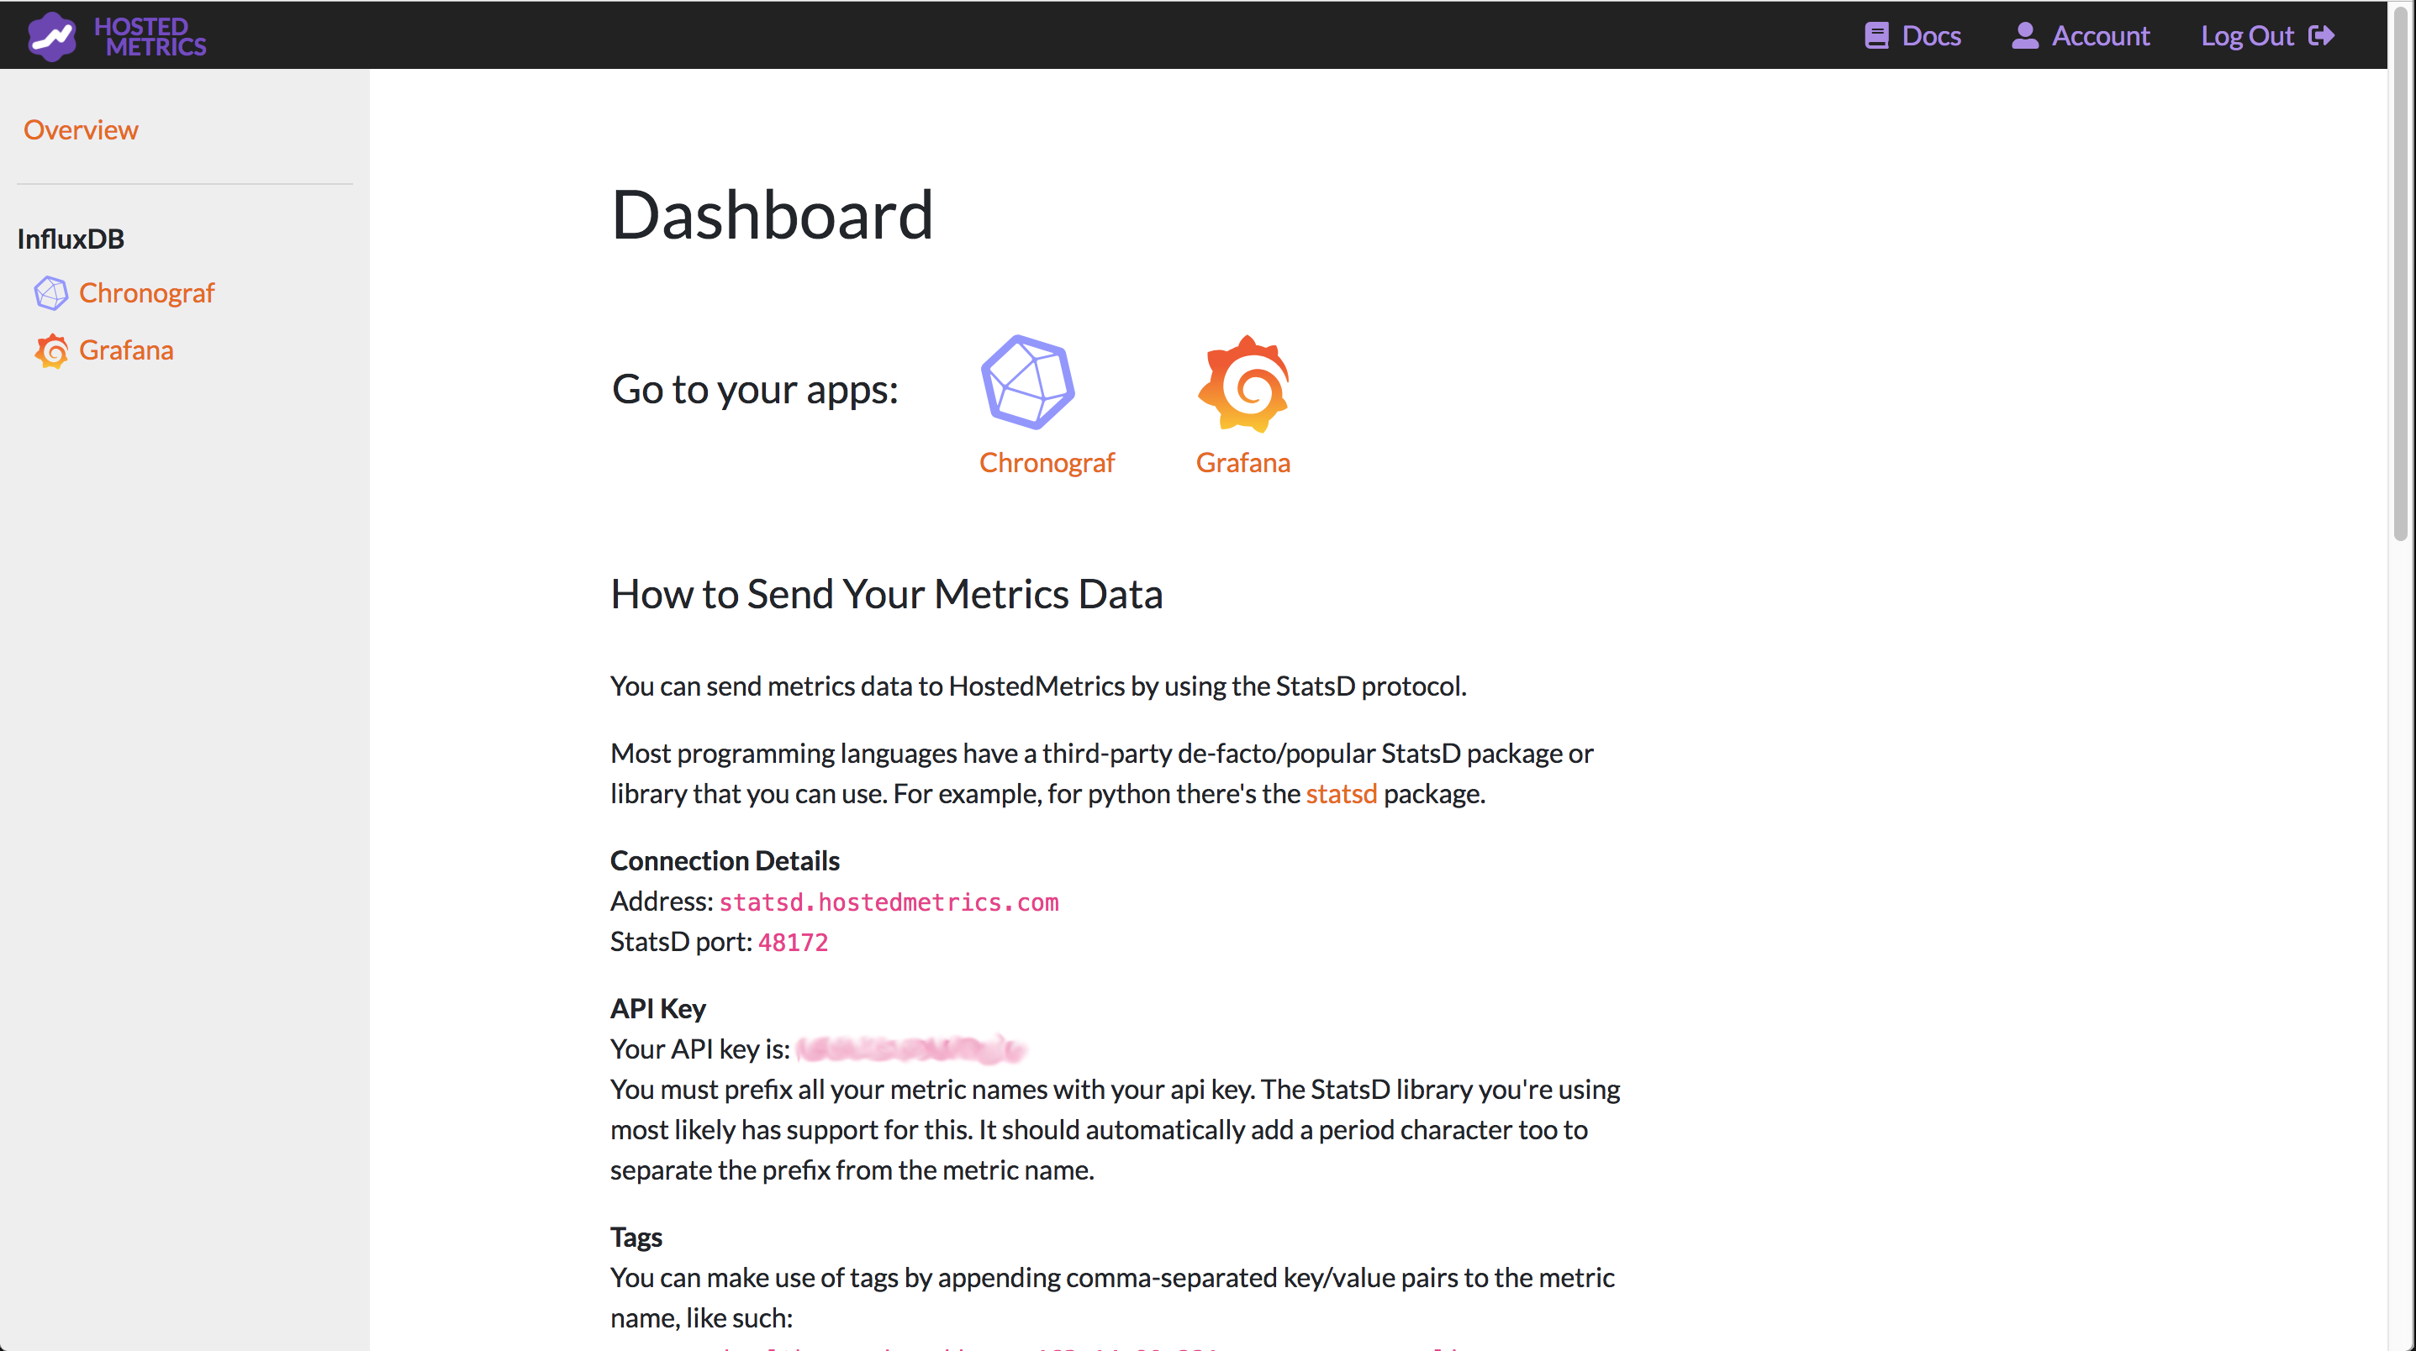Viewport: 2416px width, 1351px height.
Task: Click the InfluxDB section header
Action: click(71, 238)
